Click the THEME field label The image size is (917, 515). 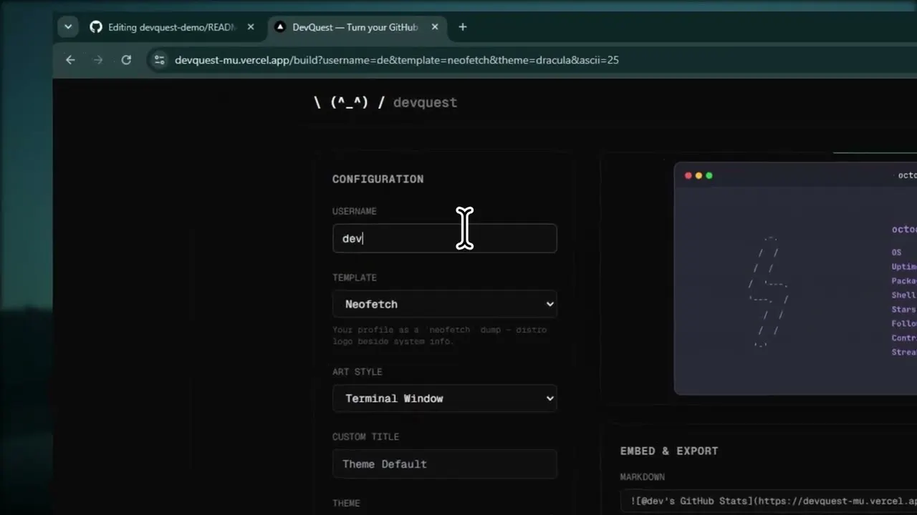pos(346,503)
